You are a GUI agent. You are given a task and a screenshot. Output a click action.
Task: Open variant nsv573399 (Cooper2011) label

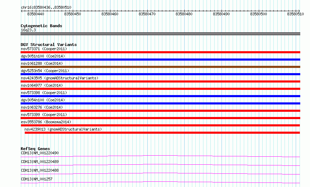coord(44,115)
